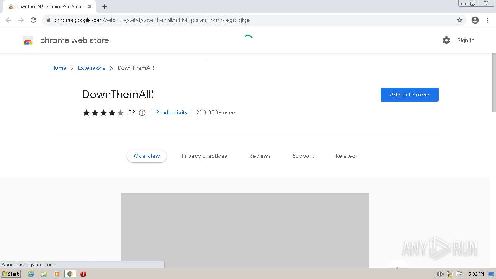Click Chrome icon in taskbar

(x=70, y=274)
